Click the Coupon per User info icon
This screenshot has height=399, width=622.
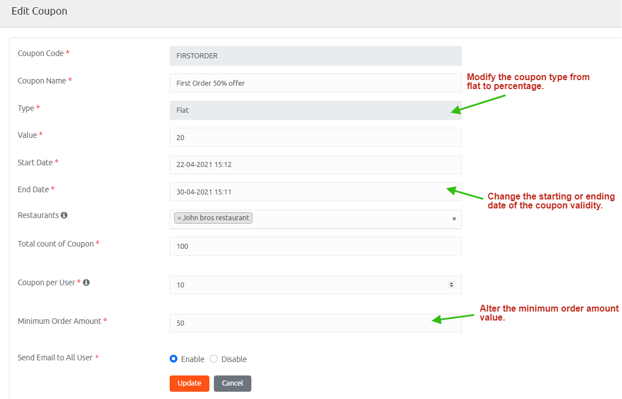86,282
